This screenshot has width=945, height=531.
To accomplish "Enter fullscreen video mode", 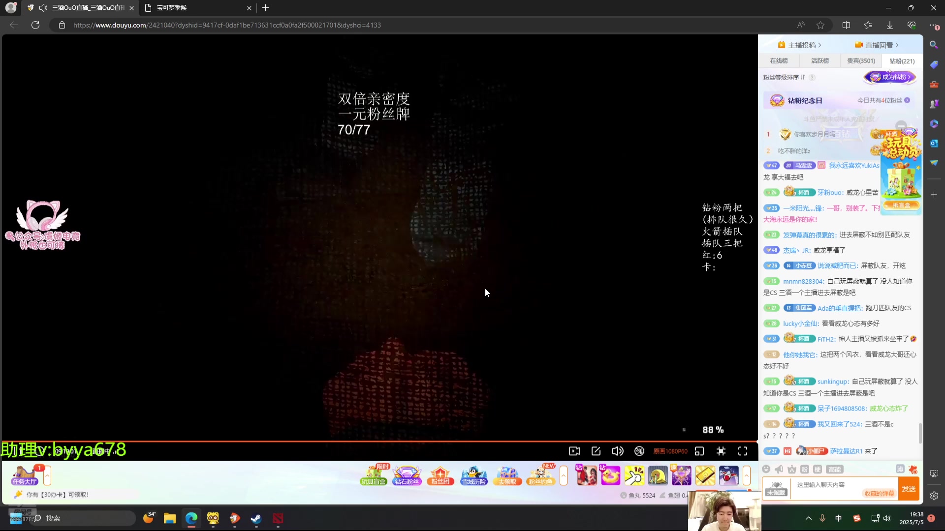I will 743,451.
